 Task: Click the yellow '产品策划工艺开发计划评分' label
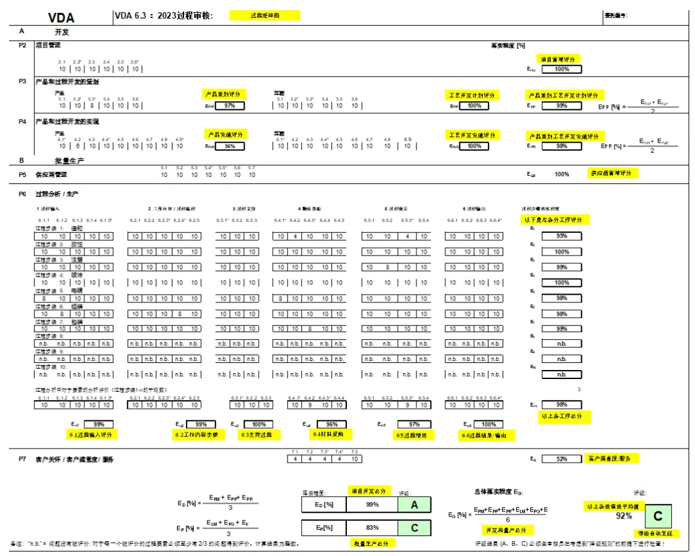[x=564, y=95]
